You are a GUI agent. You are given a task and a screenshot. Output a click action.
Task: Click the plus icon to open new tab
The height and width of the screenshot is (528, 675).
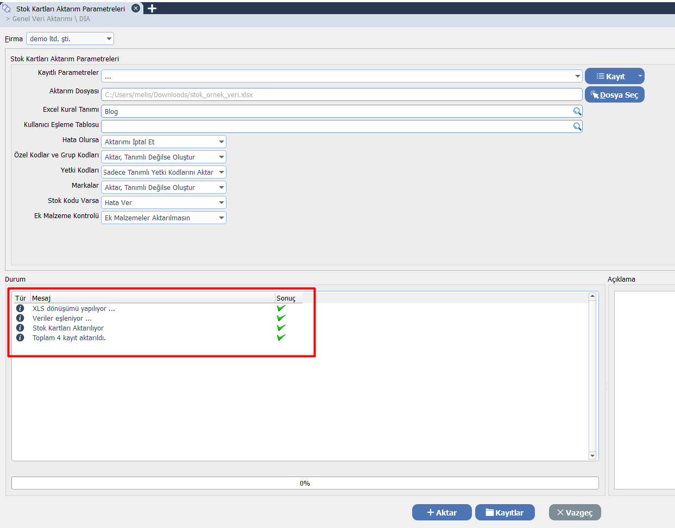coord(152,9)
